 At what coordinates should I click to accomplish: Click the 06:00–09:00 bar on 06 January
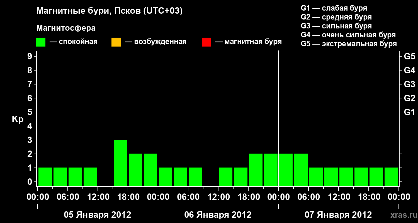tap(196, 177)
